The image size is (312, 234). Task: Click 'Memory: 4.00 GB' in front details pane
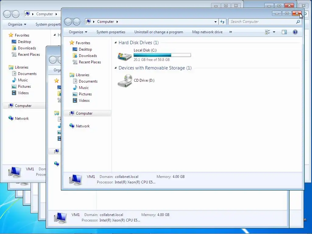click(x=171, y=177)
